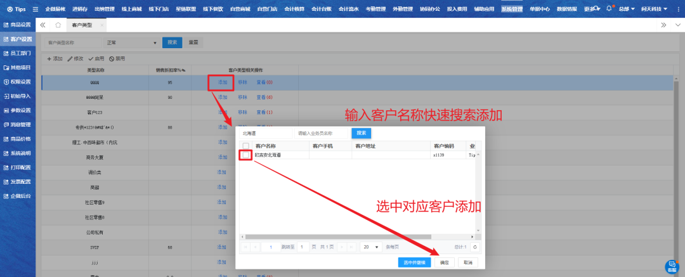Open the 系统管理 top menu
This screenshot has width=685, height=277.
pos(512,10)
